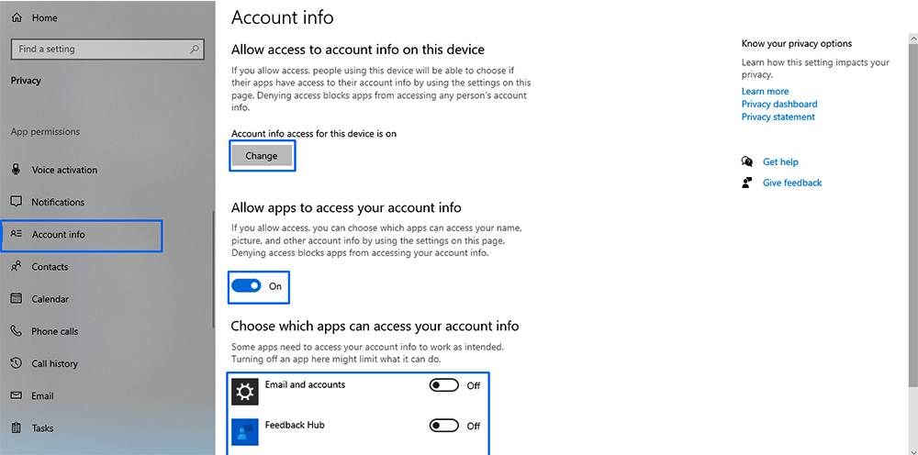Click the 'Privacy' sidebar heading
Image resolution: width=918 pixels, height=455 pixels.
point(26,81)
